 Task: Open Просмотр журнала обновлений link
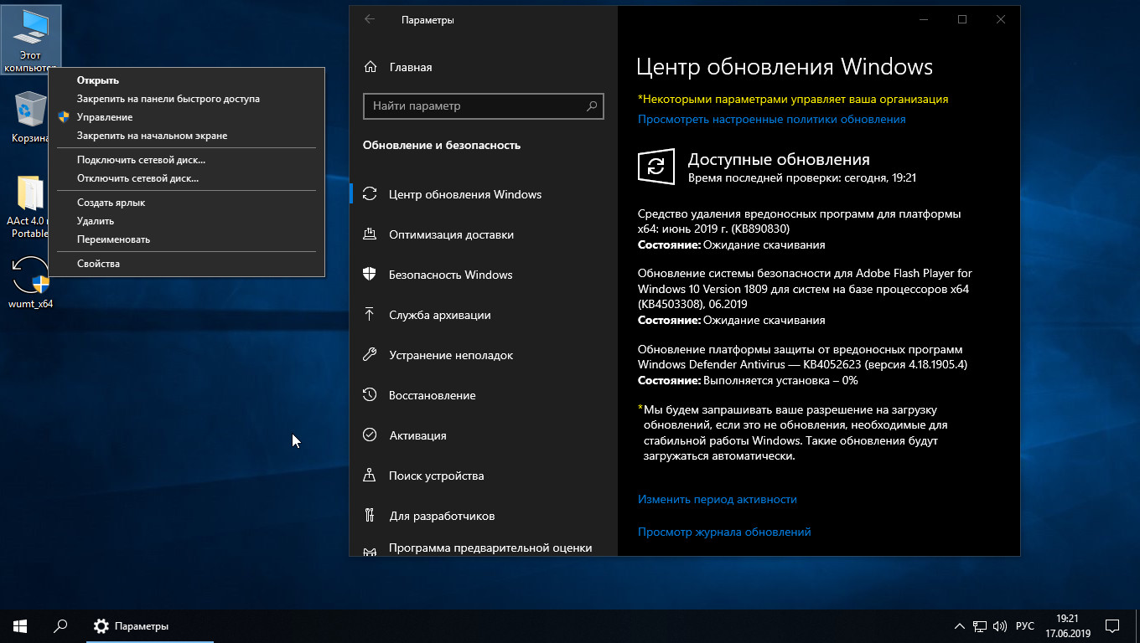click(724, 532)
